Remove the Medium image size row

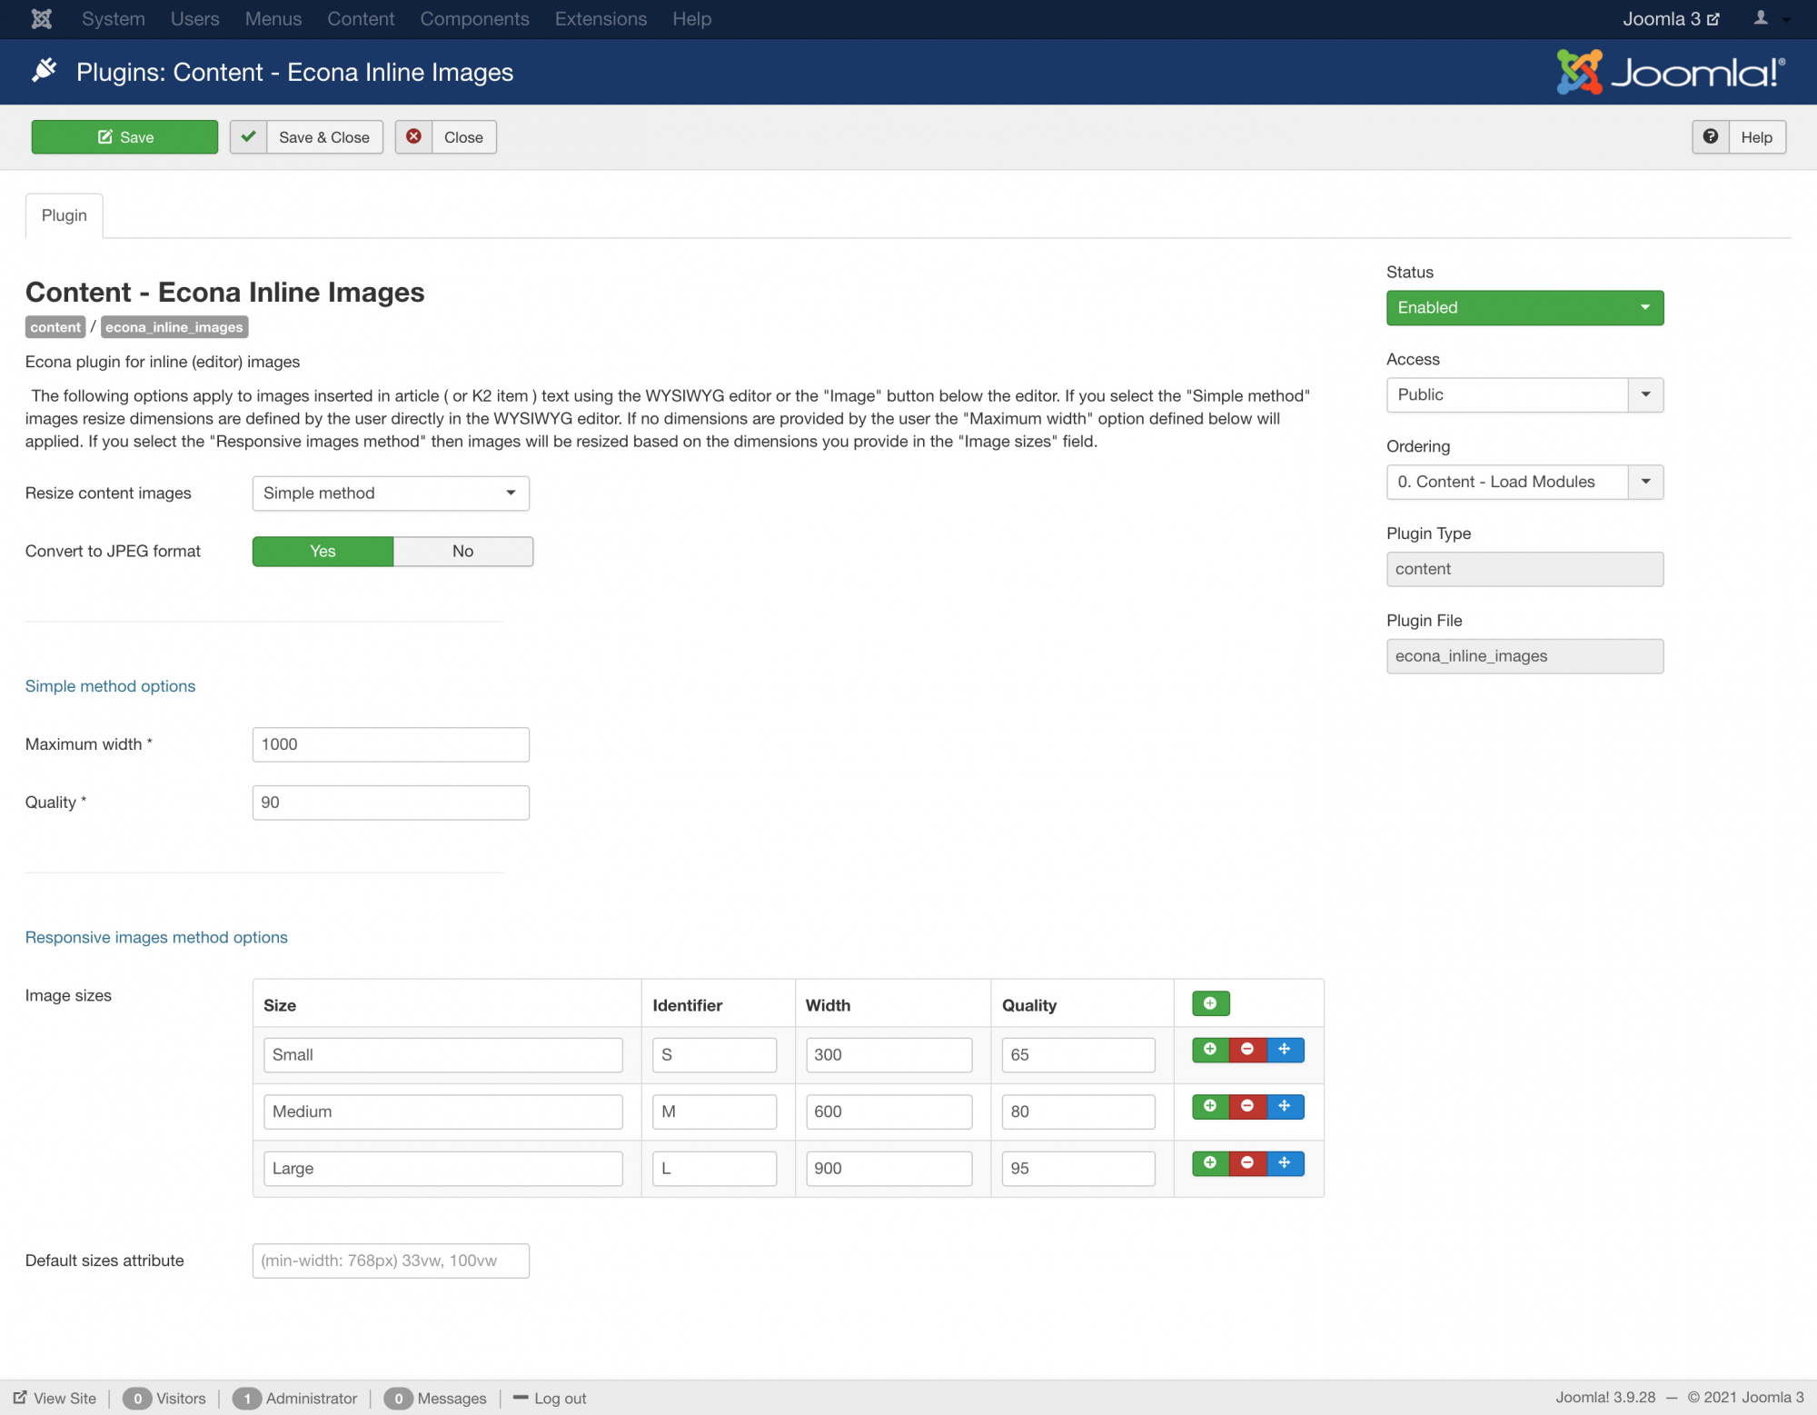coord(1247,1106)
